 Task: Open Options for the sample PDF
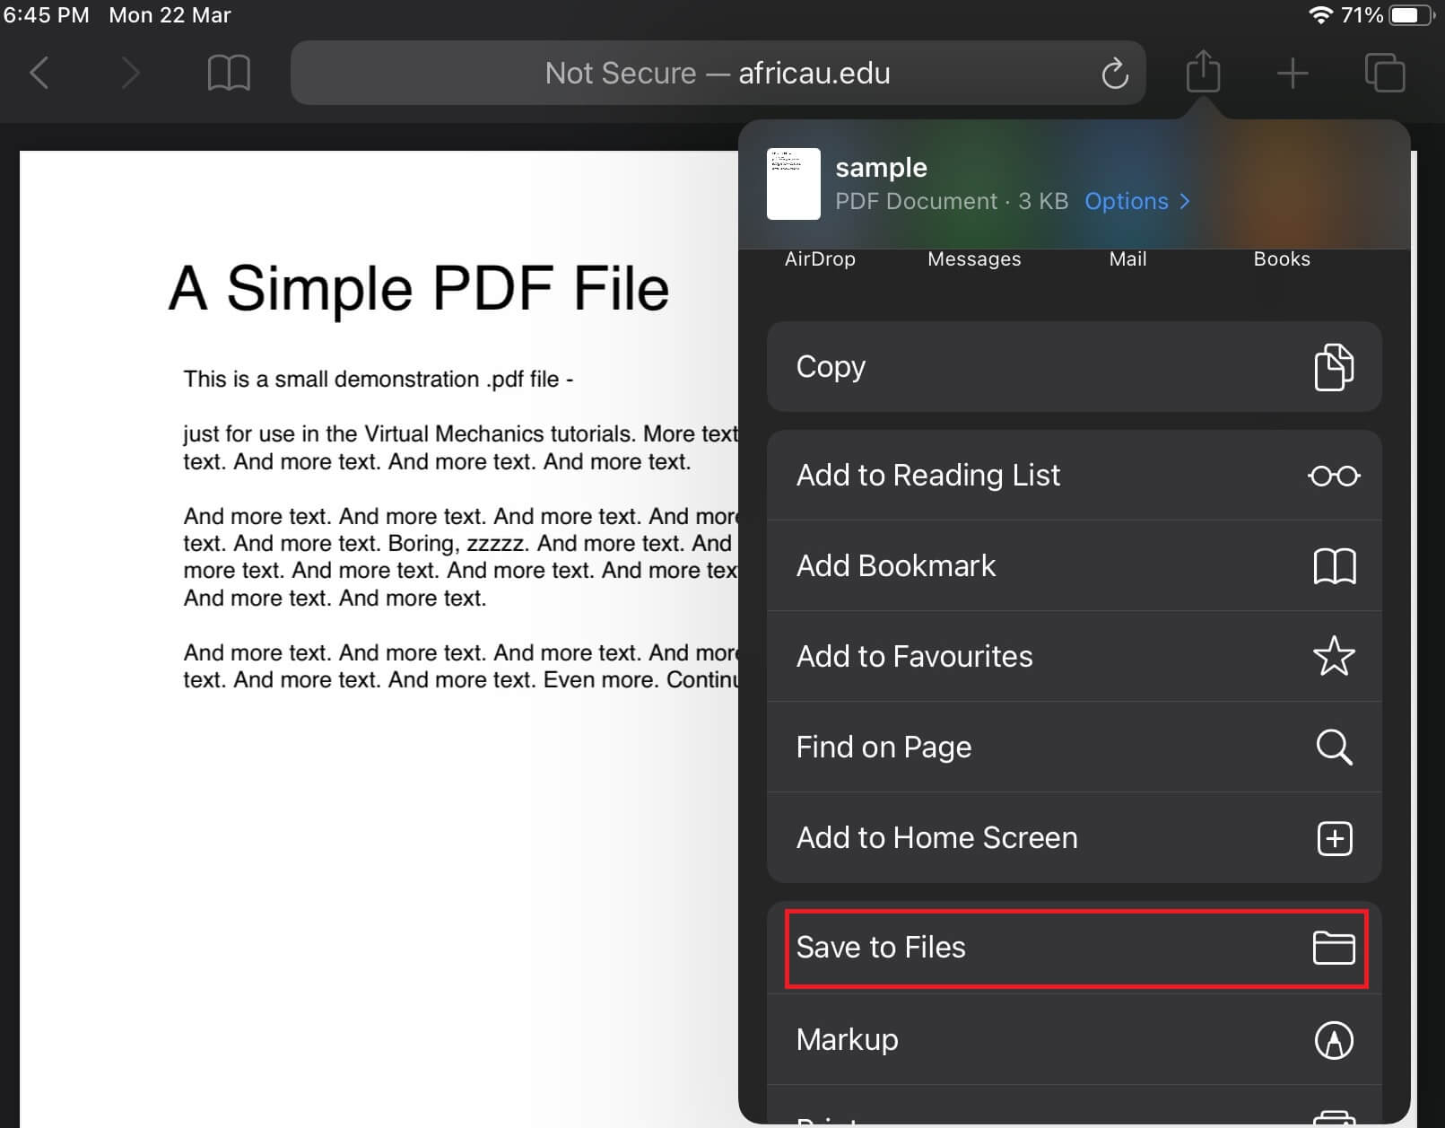tap(1137, 201)
